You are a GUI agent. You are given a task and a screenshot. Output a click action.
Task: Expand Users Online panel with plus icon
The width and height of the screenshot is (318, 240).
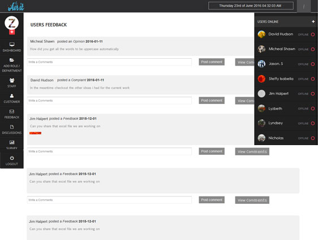pos(313,21)
